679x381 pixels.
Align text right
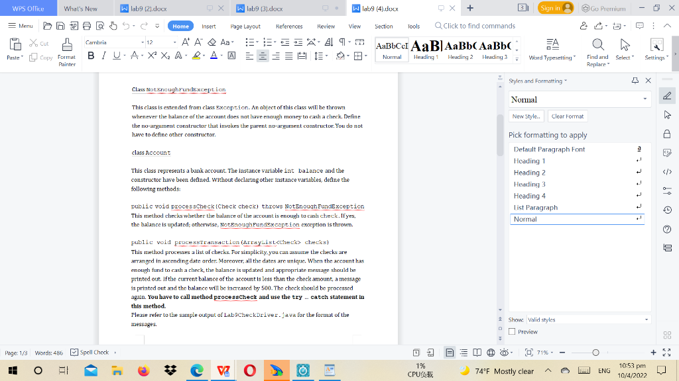tap(275, 56)
